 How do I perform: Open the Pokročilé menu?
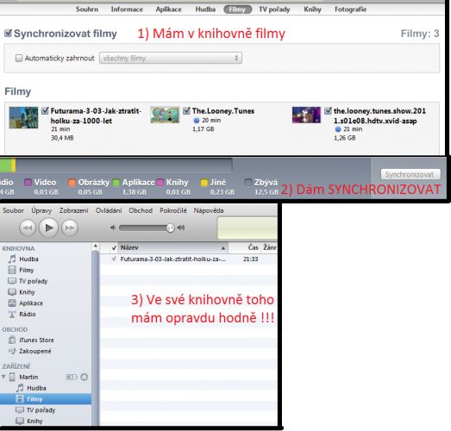click(x=173, y=210)
